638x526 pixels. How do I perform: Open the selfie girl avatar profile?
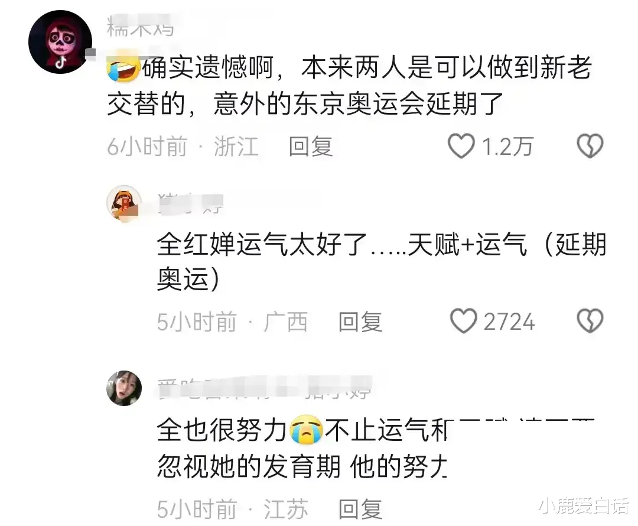[x=124, y=388]
